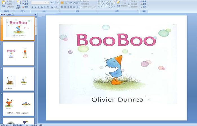Select the Rectangle shape
The height and width of the screenshot is (126, 197).
click(109, 1)
